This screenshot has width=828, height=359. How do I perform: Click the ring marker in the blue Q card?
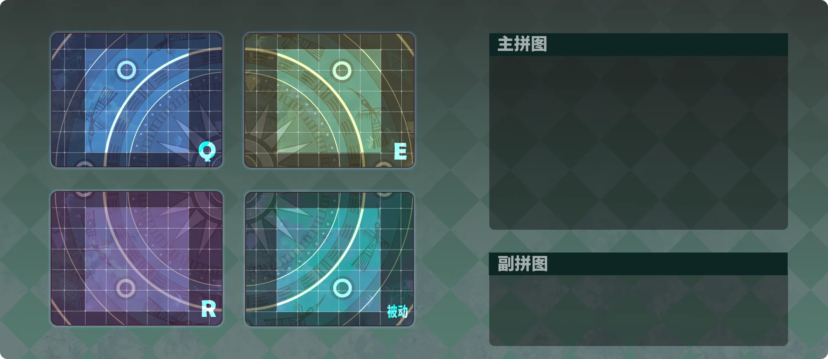click(x=126, y=70)
